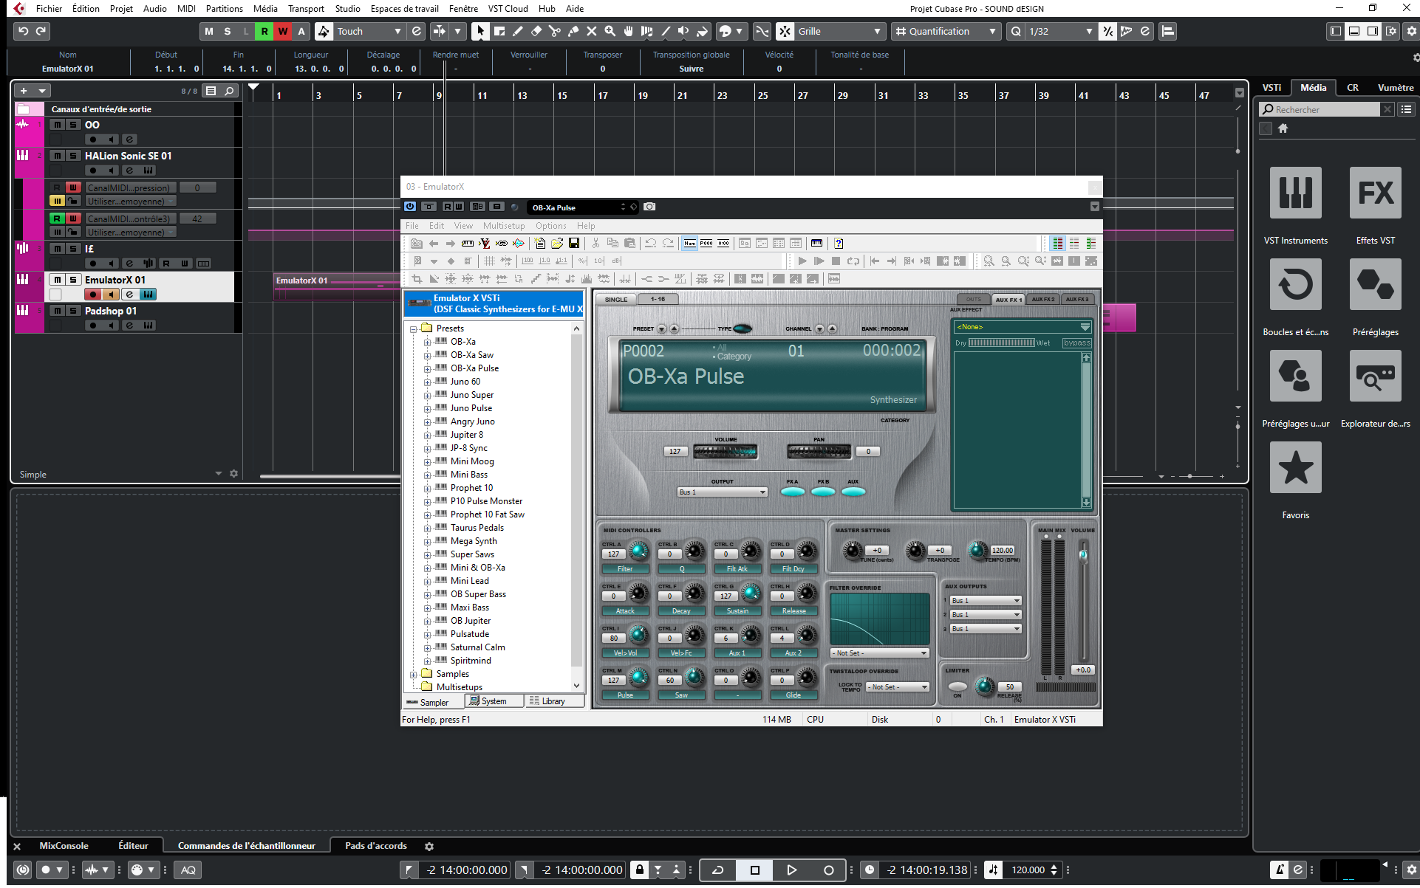Toggle record arm on the Padshop 01 track
This screenshot has height=888, width=1420.
click(x=92, y=325)
